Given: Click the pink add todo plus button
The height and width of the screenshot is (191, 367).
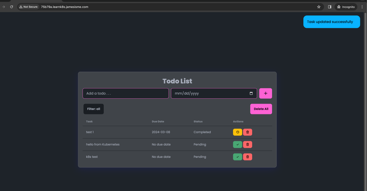Looking at the screenshot, I should [266, 94].
